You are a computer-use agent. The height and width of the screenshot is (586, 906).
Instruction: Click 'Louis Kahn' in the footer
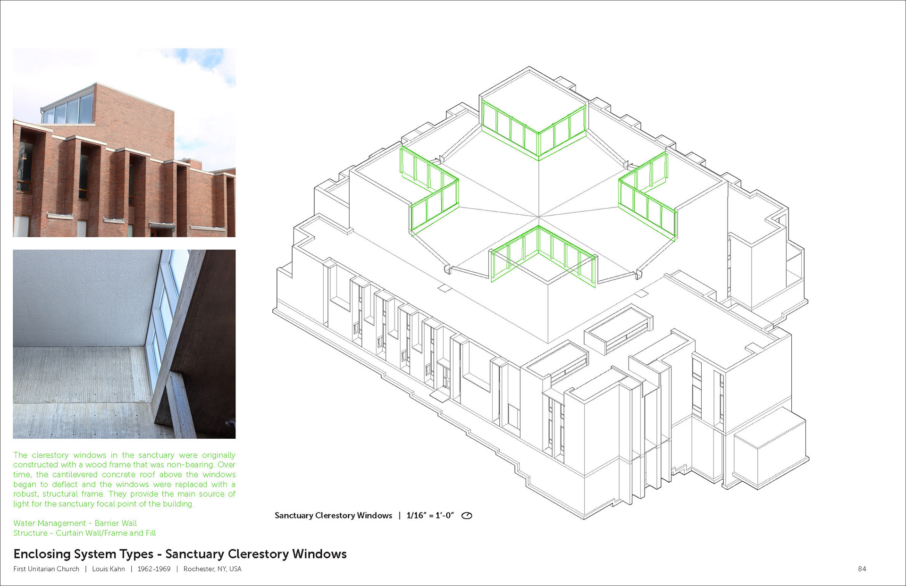[x=109, y=569]
